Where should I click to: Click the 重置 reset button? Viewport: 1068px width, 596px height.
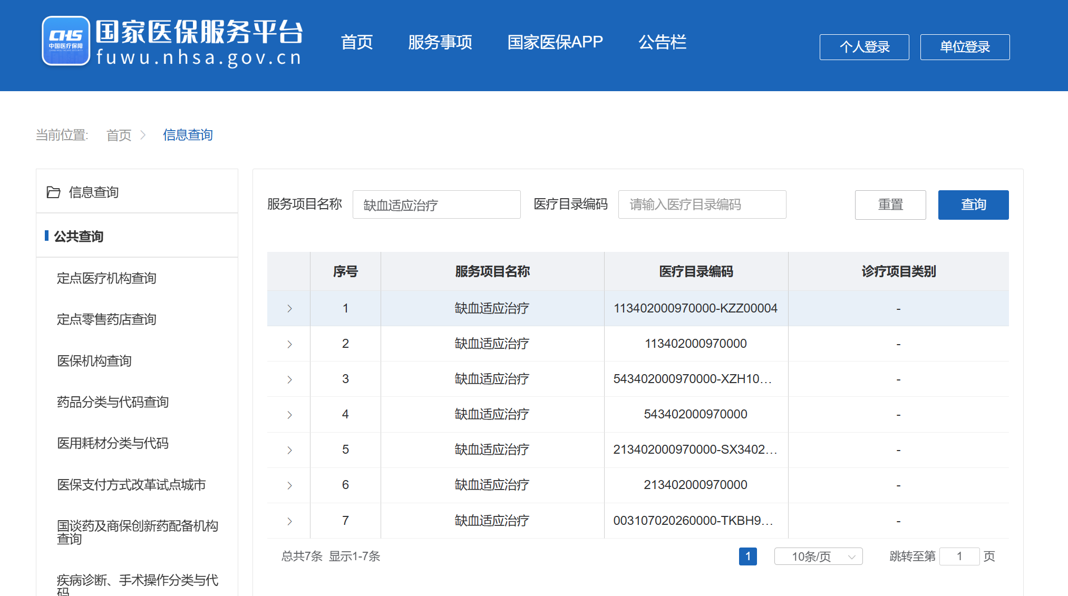[890, 204]
